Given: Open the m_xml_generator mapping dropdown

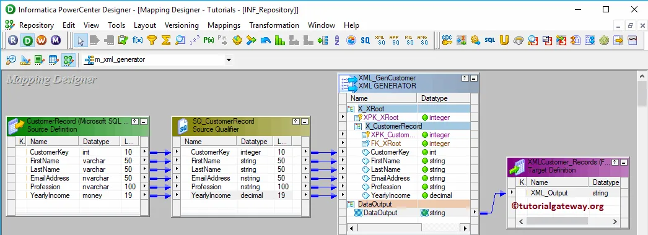Looking at the screenshot, I should click(x=229, y=60).
